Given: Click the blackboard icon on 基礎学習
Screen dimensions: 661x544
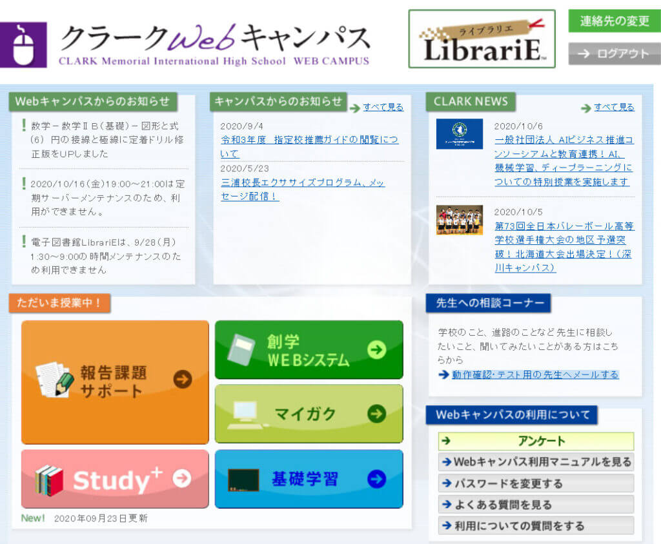Looking at the screenshot, I should click(243, 480).
